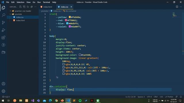Change file encoding UTF-8
This screenshot has height=103, width=184.
149,97
